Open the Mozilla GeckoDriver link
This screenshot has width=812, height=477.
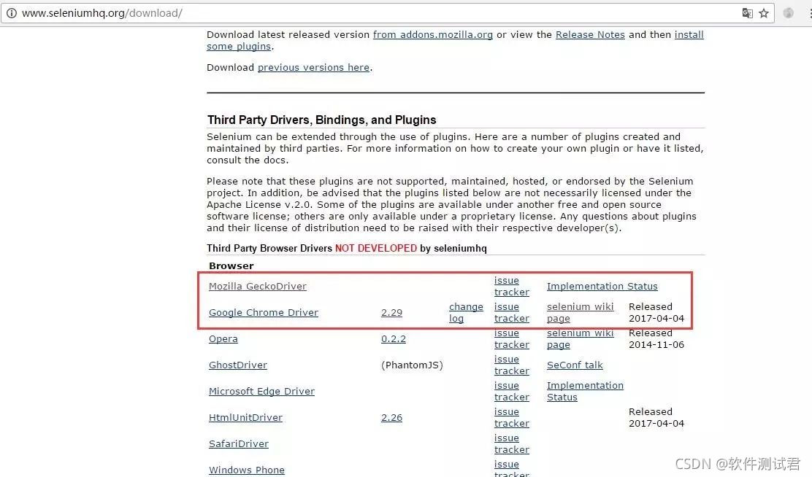[258, 287]
